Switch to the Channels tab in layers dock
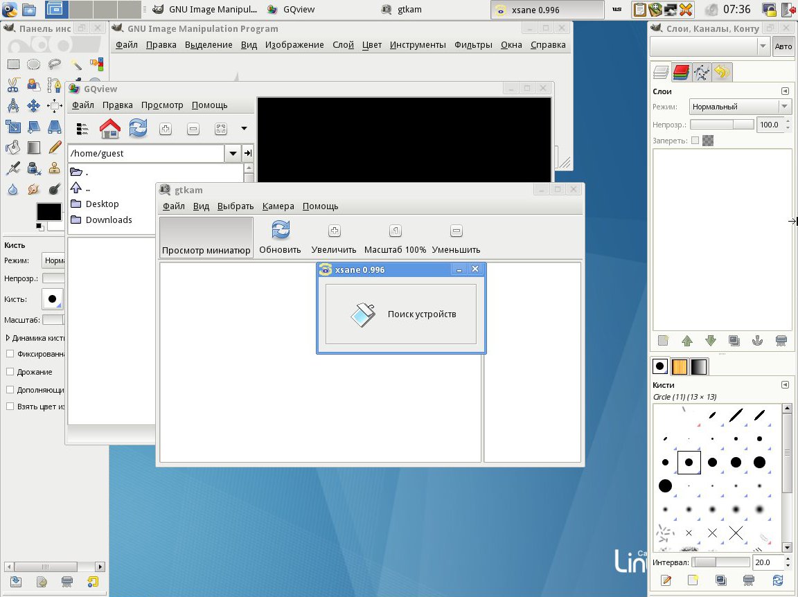This screenshot has height=597, width=798. pyautogui.click(x=681, y=73)
